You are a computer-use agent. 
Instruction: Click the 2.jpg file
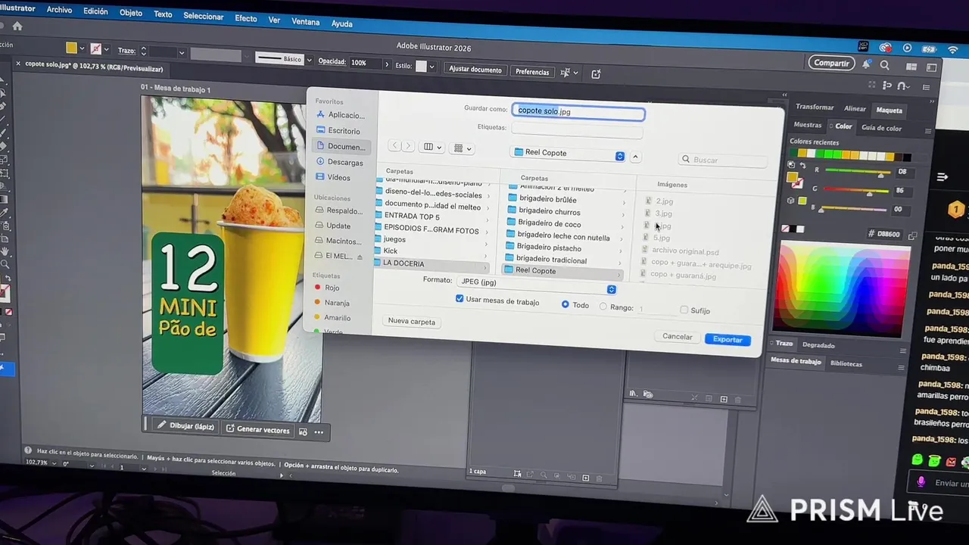tap(659, 201)
